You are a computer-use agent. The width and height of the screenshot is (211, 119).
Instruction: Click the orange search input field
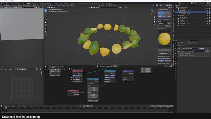(x=163, y=23)
